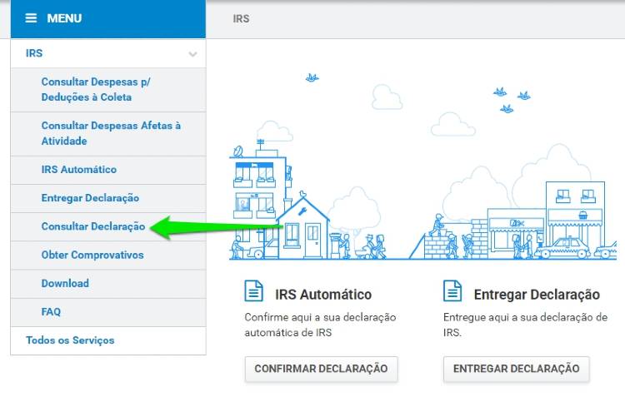
Task: Click the IRS Automático card heading
Action: 323,295
